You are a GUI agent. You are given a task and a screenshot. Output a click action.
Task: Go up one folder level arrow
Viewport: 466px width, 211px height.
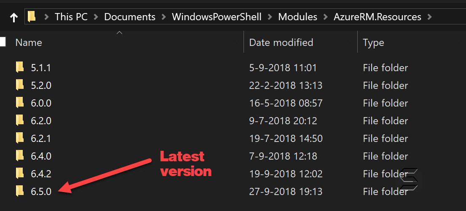click(x=13, y=18)
